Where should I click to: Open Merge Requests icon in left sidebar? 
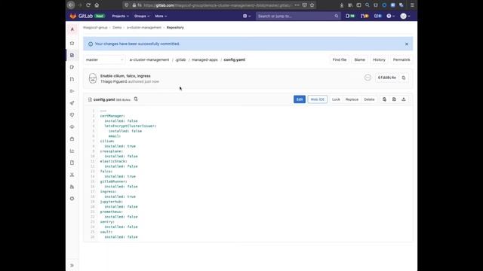[72, 79]
